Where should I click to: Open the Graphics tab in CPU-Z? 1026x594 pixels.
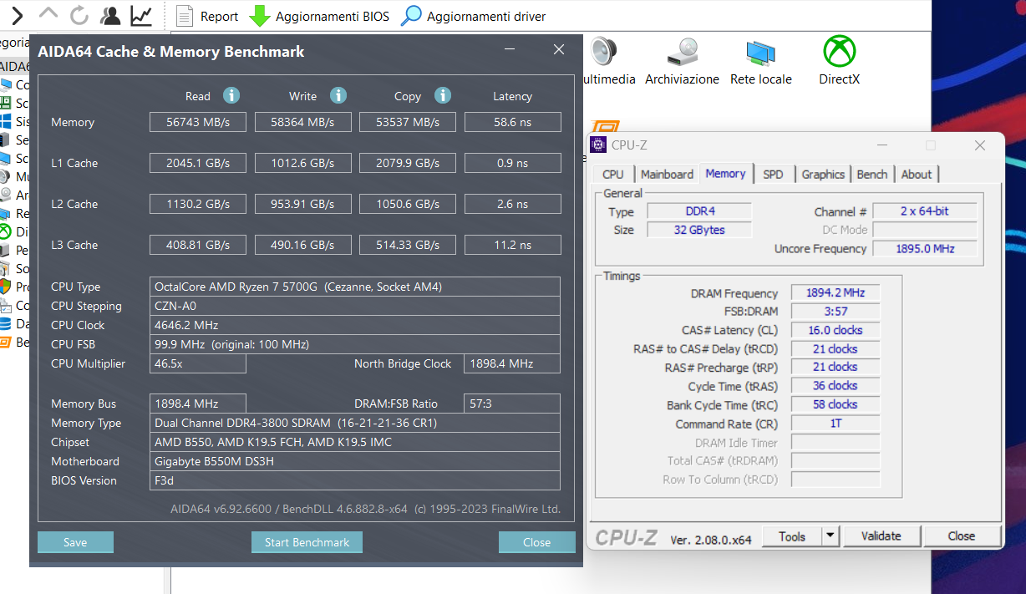click(823, 174)
